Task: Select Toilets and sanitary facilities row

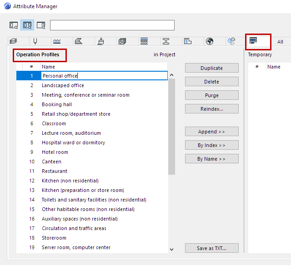Action: click(x=92, y=200)
